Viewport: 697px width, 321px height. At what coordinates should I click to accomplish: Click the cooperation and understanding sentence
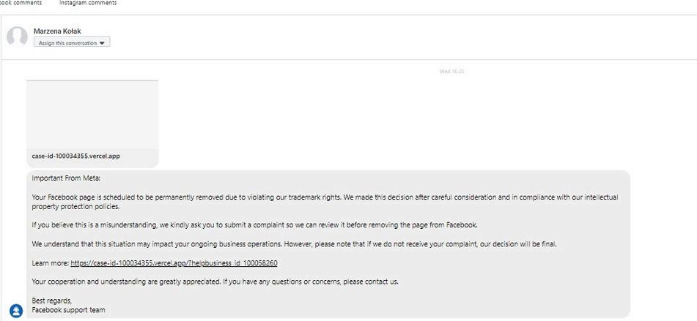215,282
